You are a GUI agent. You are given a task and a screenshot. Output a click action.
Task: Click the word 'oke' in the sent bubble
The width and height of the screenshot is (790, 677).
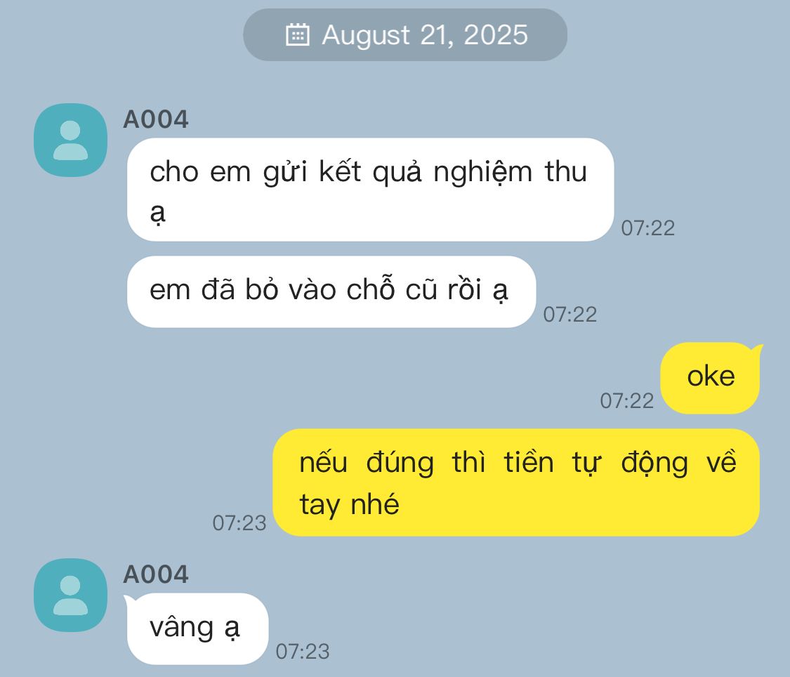[x=711, y=376]
